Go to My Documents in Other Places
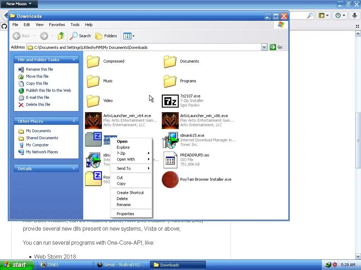 tap(38, 131)
